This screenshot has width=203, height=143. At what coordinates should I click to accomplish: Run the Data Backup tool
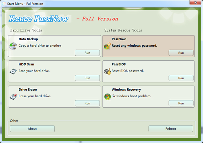[87, 53]
